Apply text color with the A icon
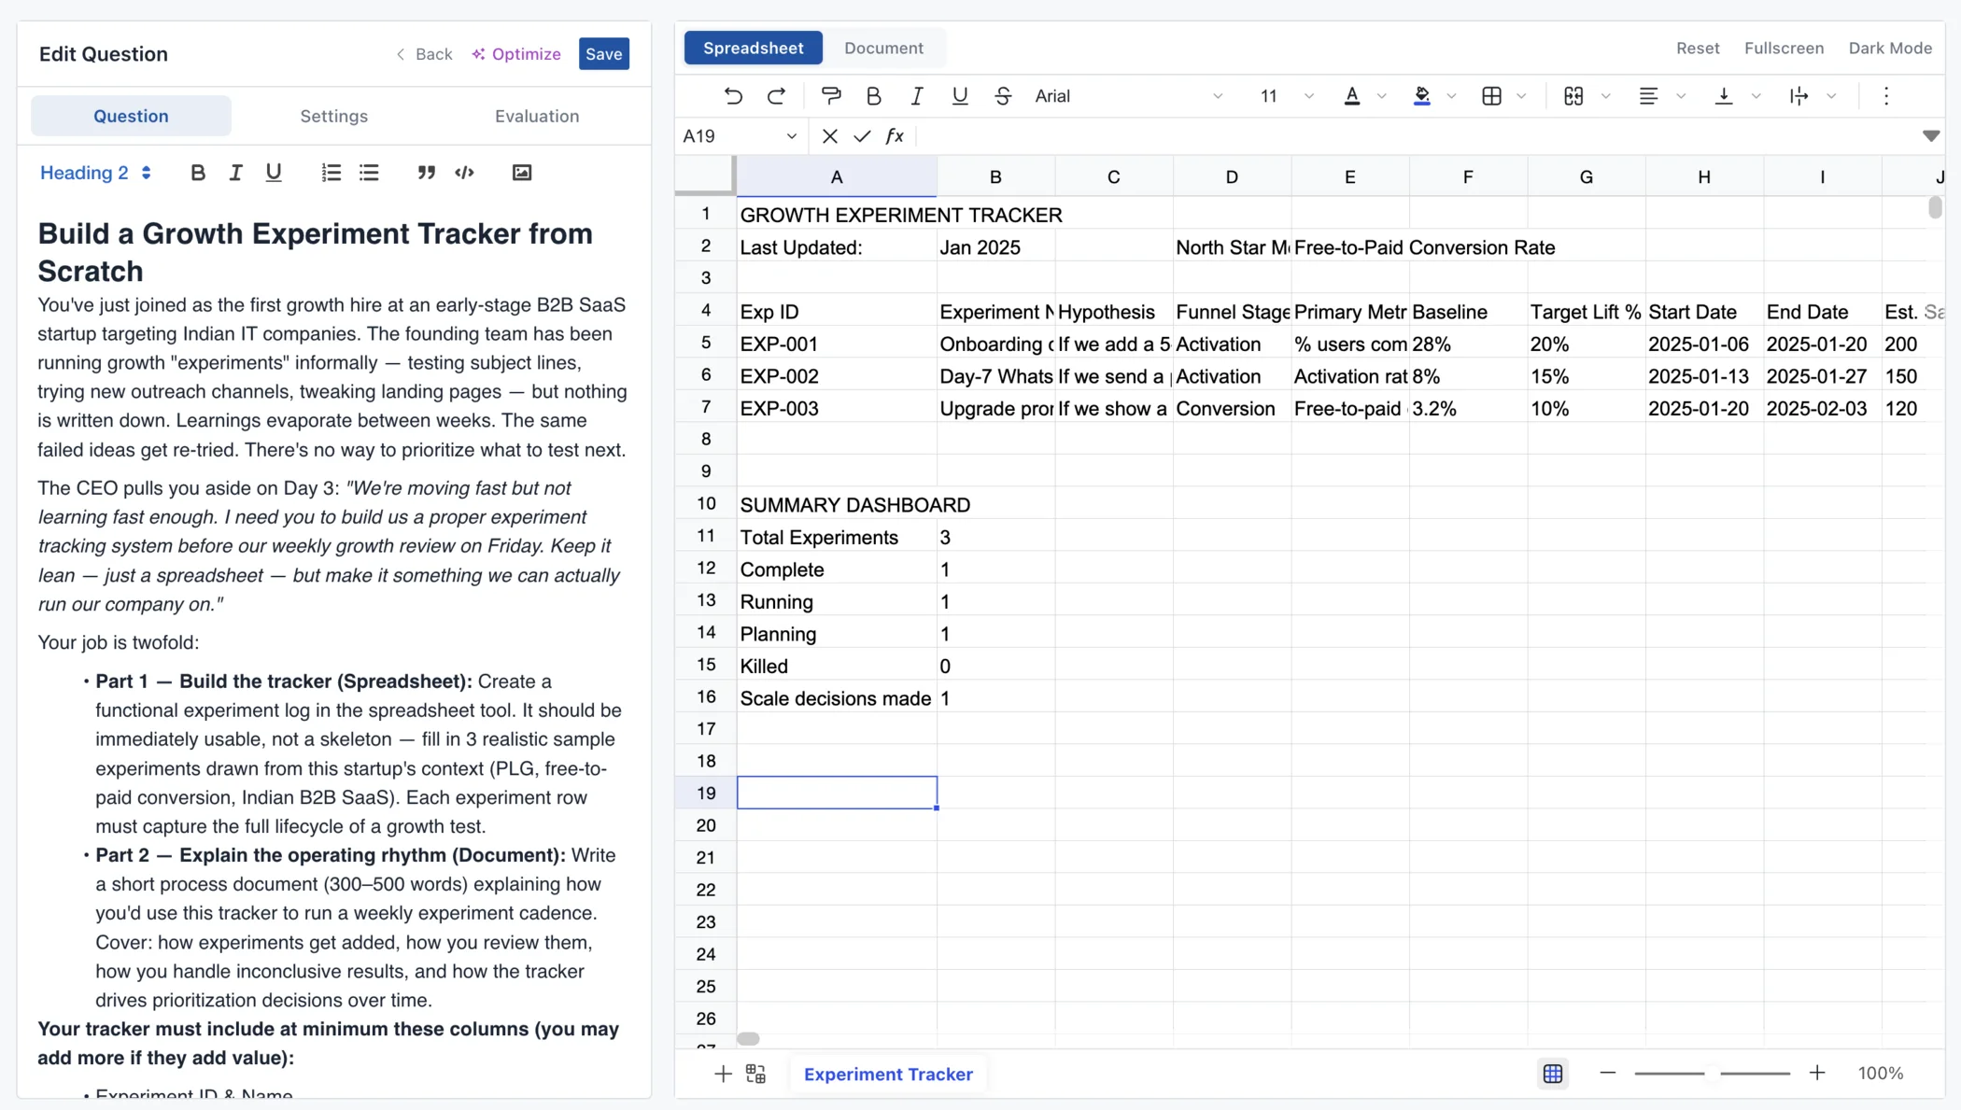The width and height of the screenshot is (1961, 1110). (x=1351, y=96)
